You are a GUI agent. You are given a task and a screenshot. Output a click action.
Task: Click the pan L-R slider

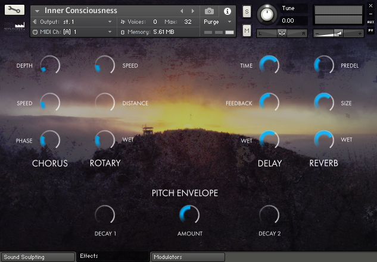[282, 33]
